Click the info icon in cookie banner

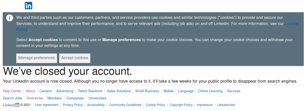click(10, 18)
